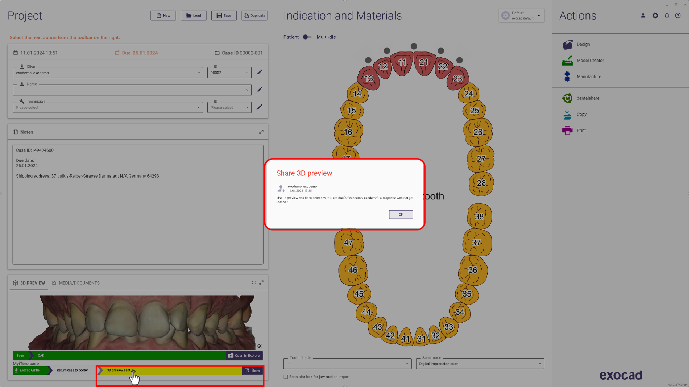The height and width of the screenshot is (387, 689).
Task: Switch to the MEDIA/DOCUMENTS tab
Action: 76,283
